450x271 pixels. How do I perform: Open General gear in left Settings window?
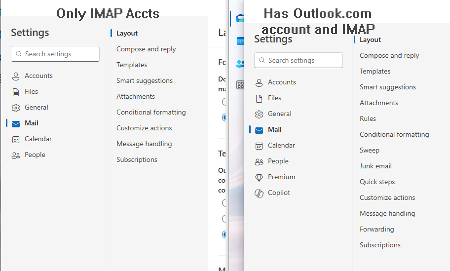click(x=30, y=108)
